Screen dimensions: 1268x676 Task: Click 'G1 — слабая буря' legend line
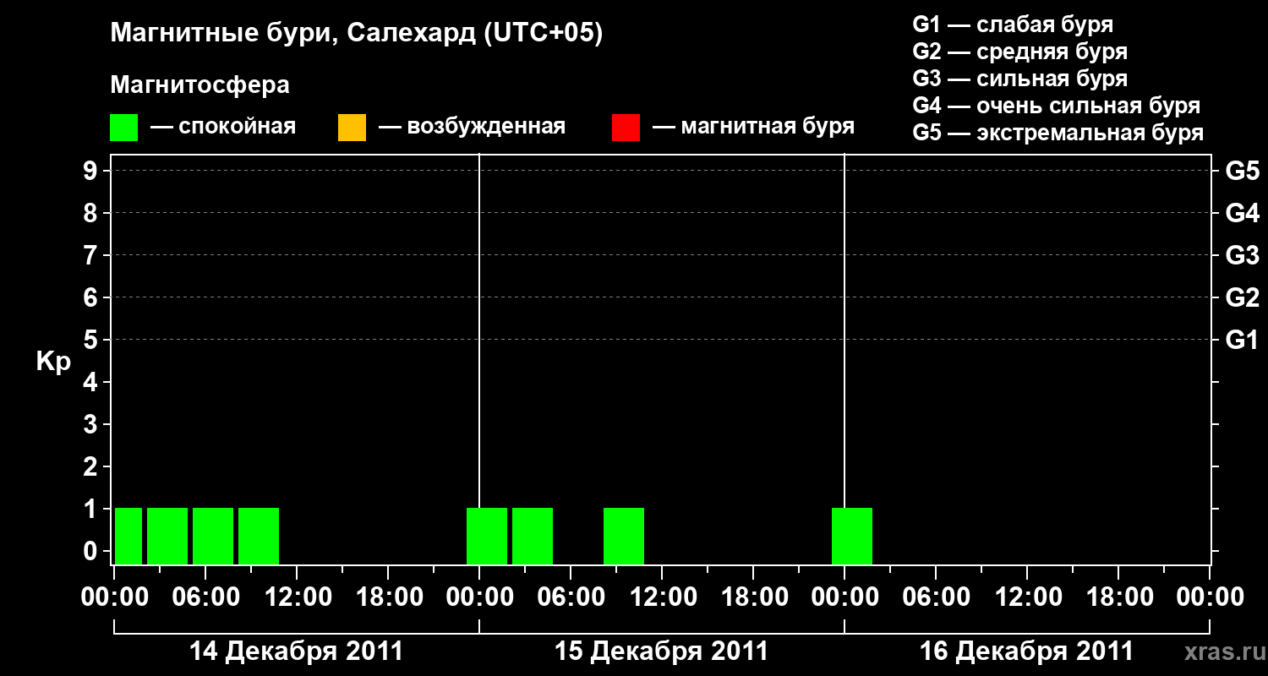(x=1013, y=25)
